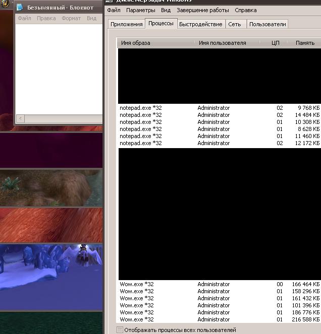Sort by the Память column header

coord(305,43)
